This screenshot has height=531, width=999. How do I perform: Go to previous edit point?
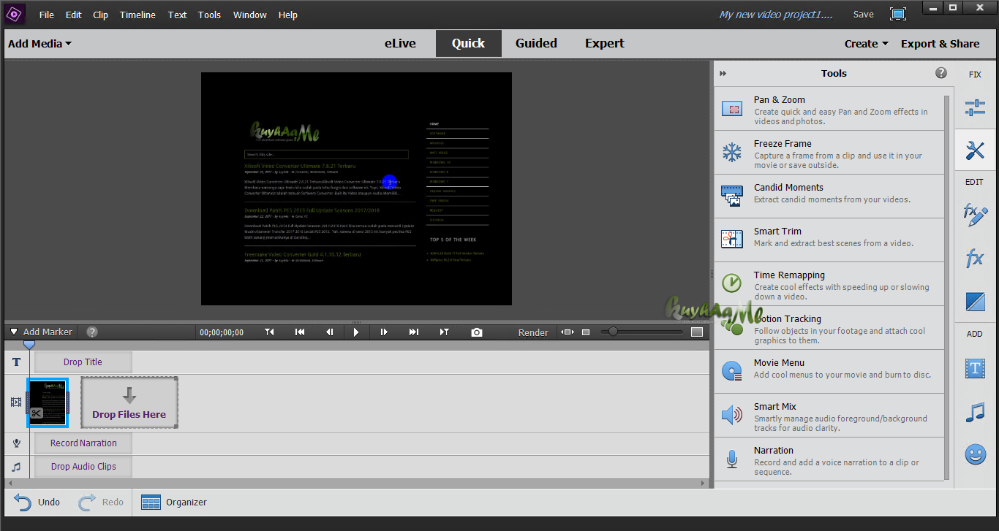(x=300, y=332)
